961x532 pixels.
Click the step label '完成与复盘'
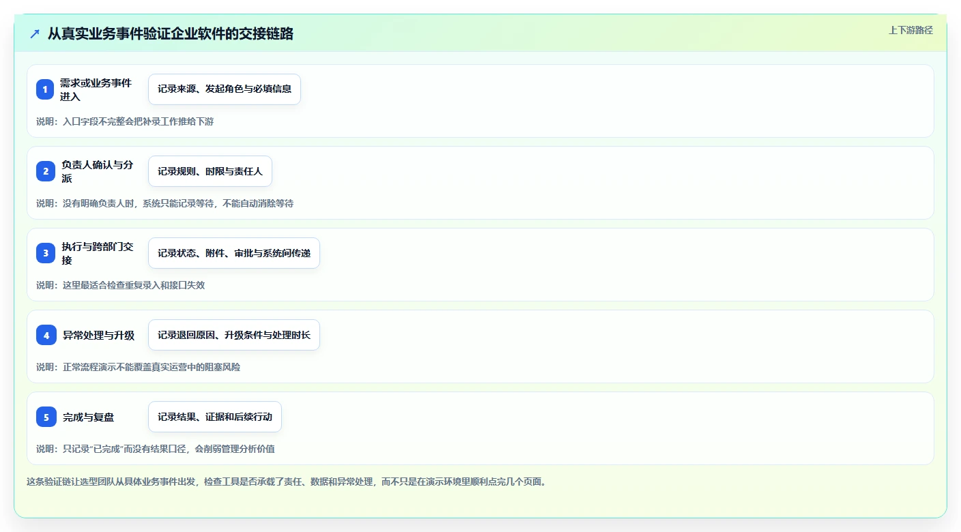pos(89,417)
